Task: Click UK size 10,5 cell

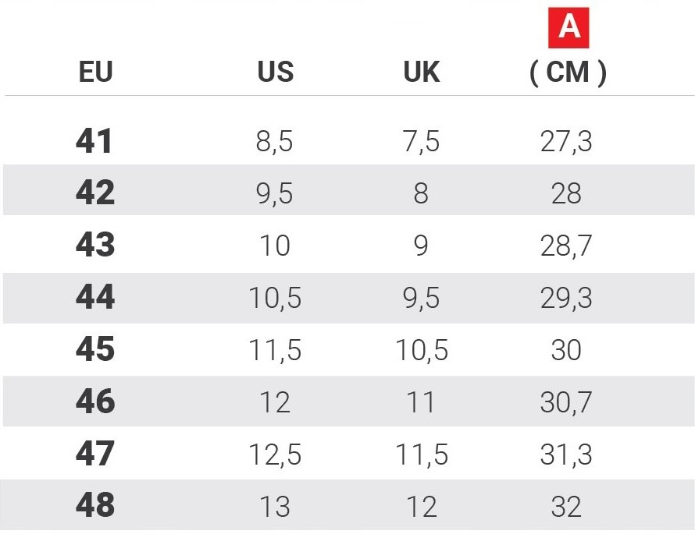Action: tap(421, 349)
